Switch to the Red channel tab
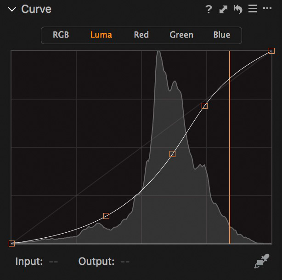The width and height of the screenshot is (282, 280). click(x=141, y=35)
